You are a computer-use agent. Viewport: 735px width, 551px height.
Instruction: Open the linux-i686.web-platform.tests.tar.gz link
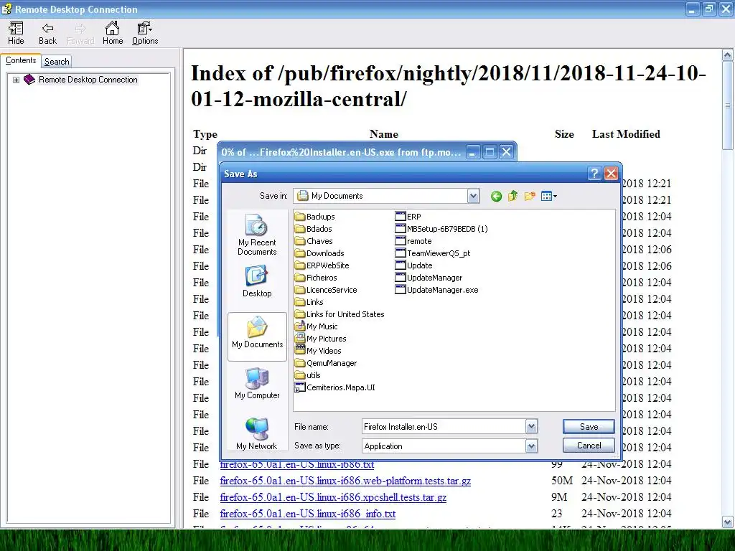tap(345, 481)
